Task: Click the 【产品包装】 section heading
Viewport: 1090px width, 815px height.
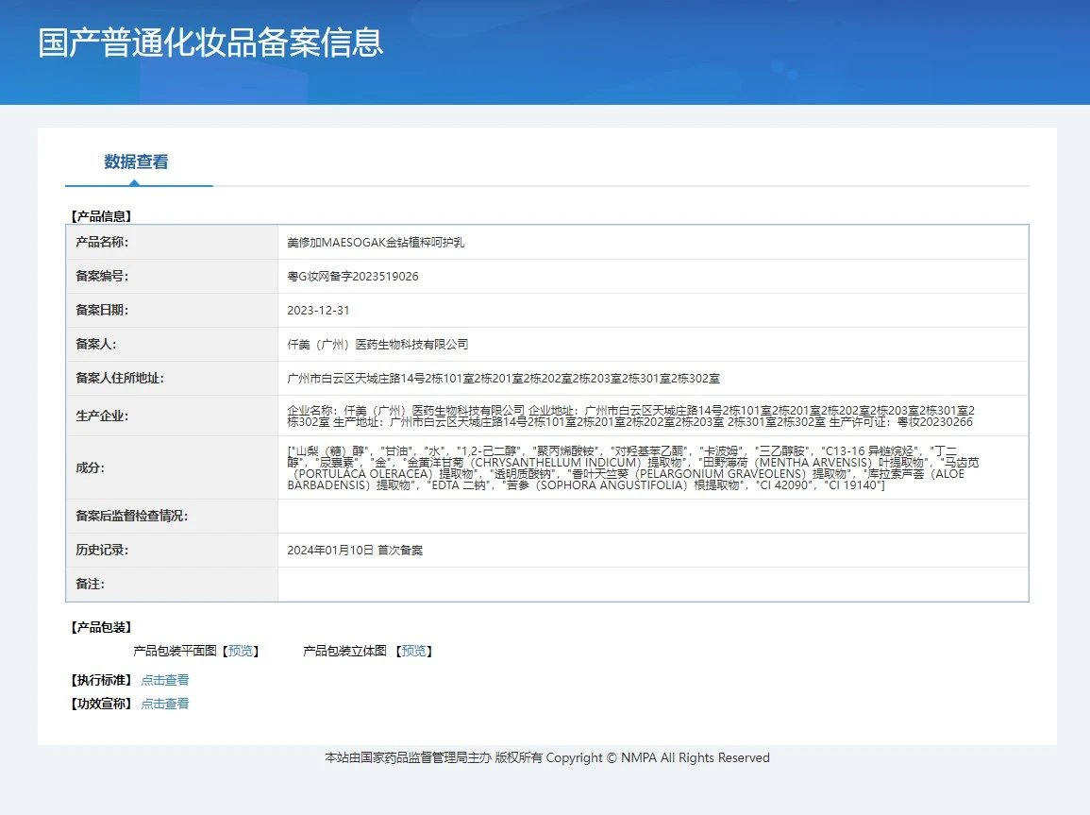Action: (x=102, y=627)
